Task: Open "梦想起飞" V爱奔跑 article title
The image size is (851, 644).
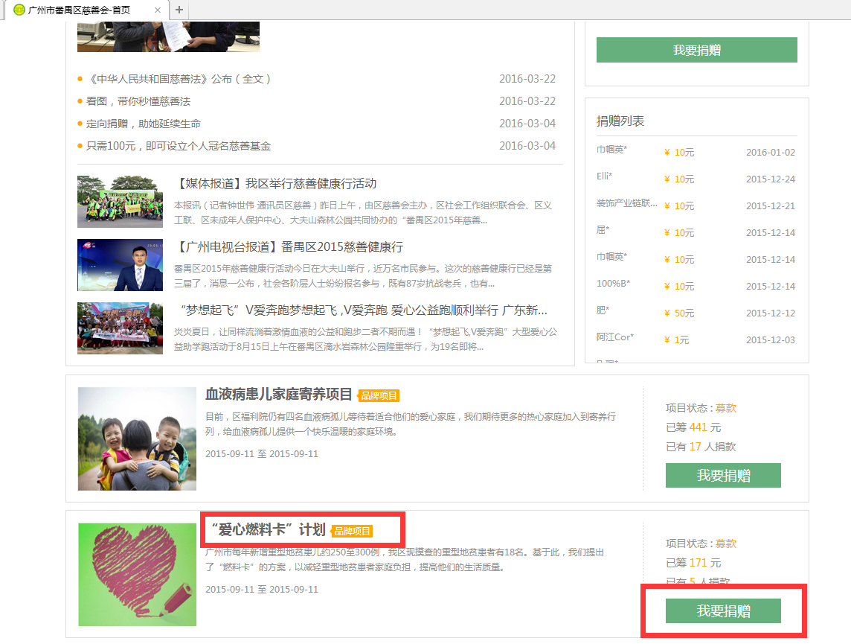Action: tap(364, 310)
